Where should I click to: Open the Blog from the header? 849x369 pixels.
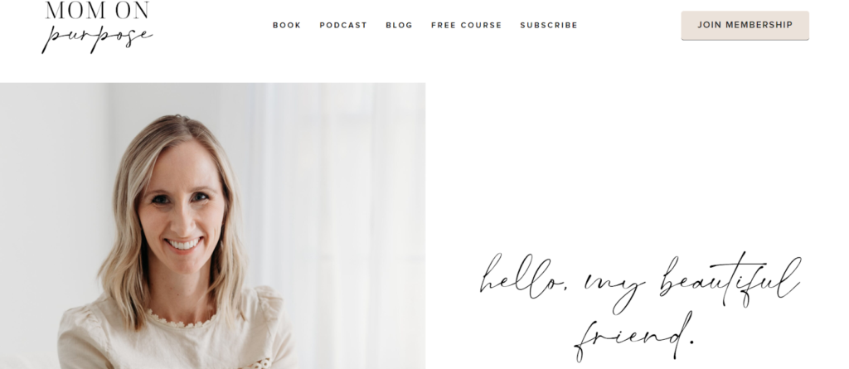(x=399, y=25)
